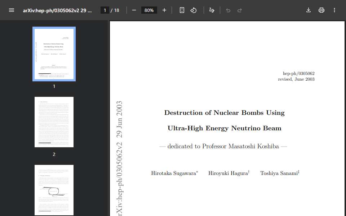Click the page number input field
346x216 pixels.
click(x=105, y=10)
